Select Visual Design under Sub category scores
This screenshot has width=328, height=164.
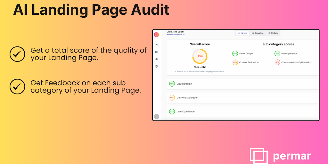click(x=246, y=53)
